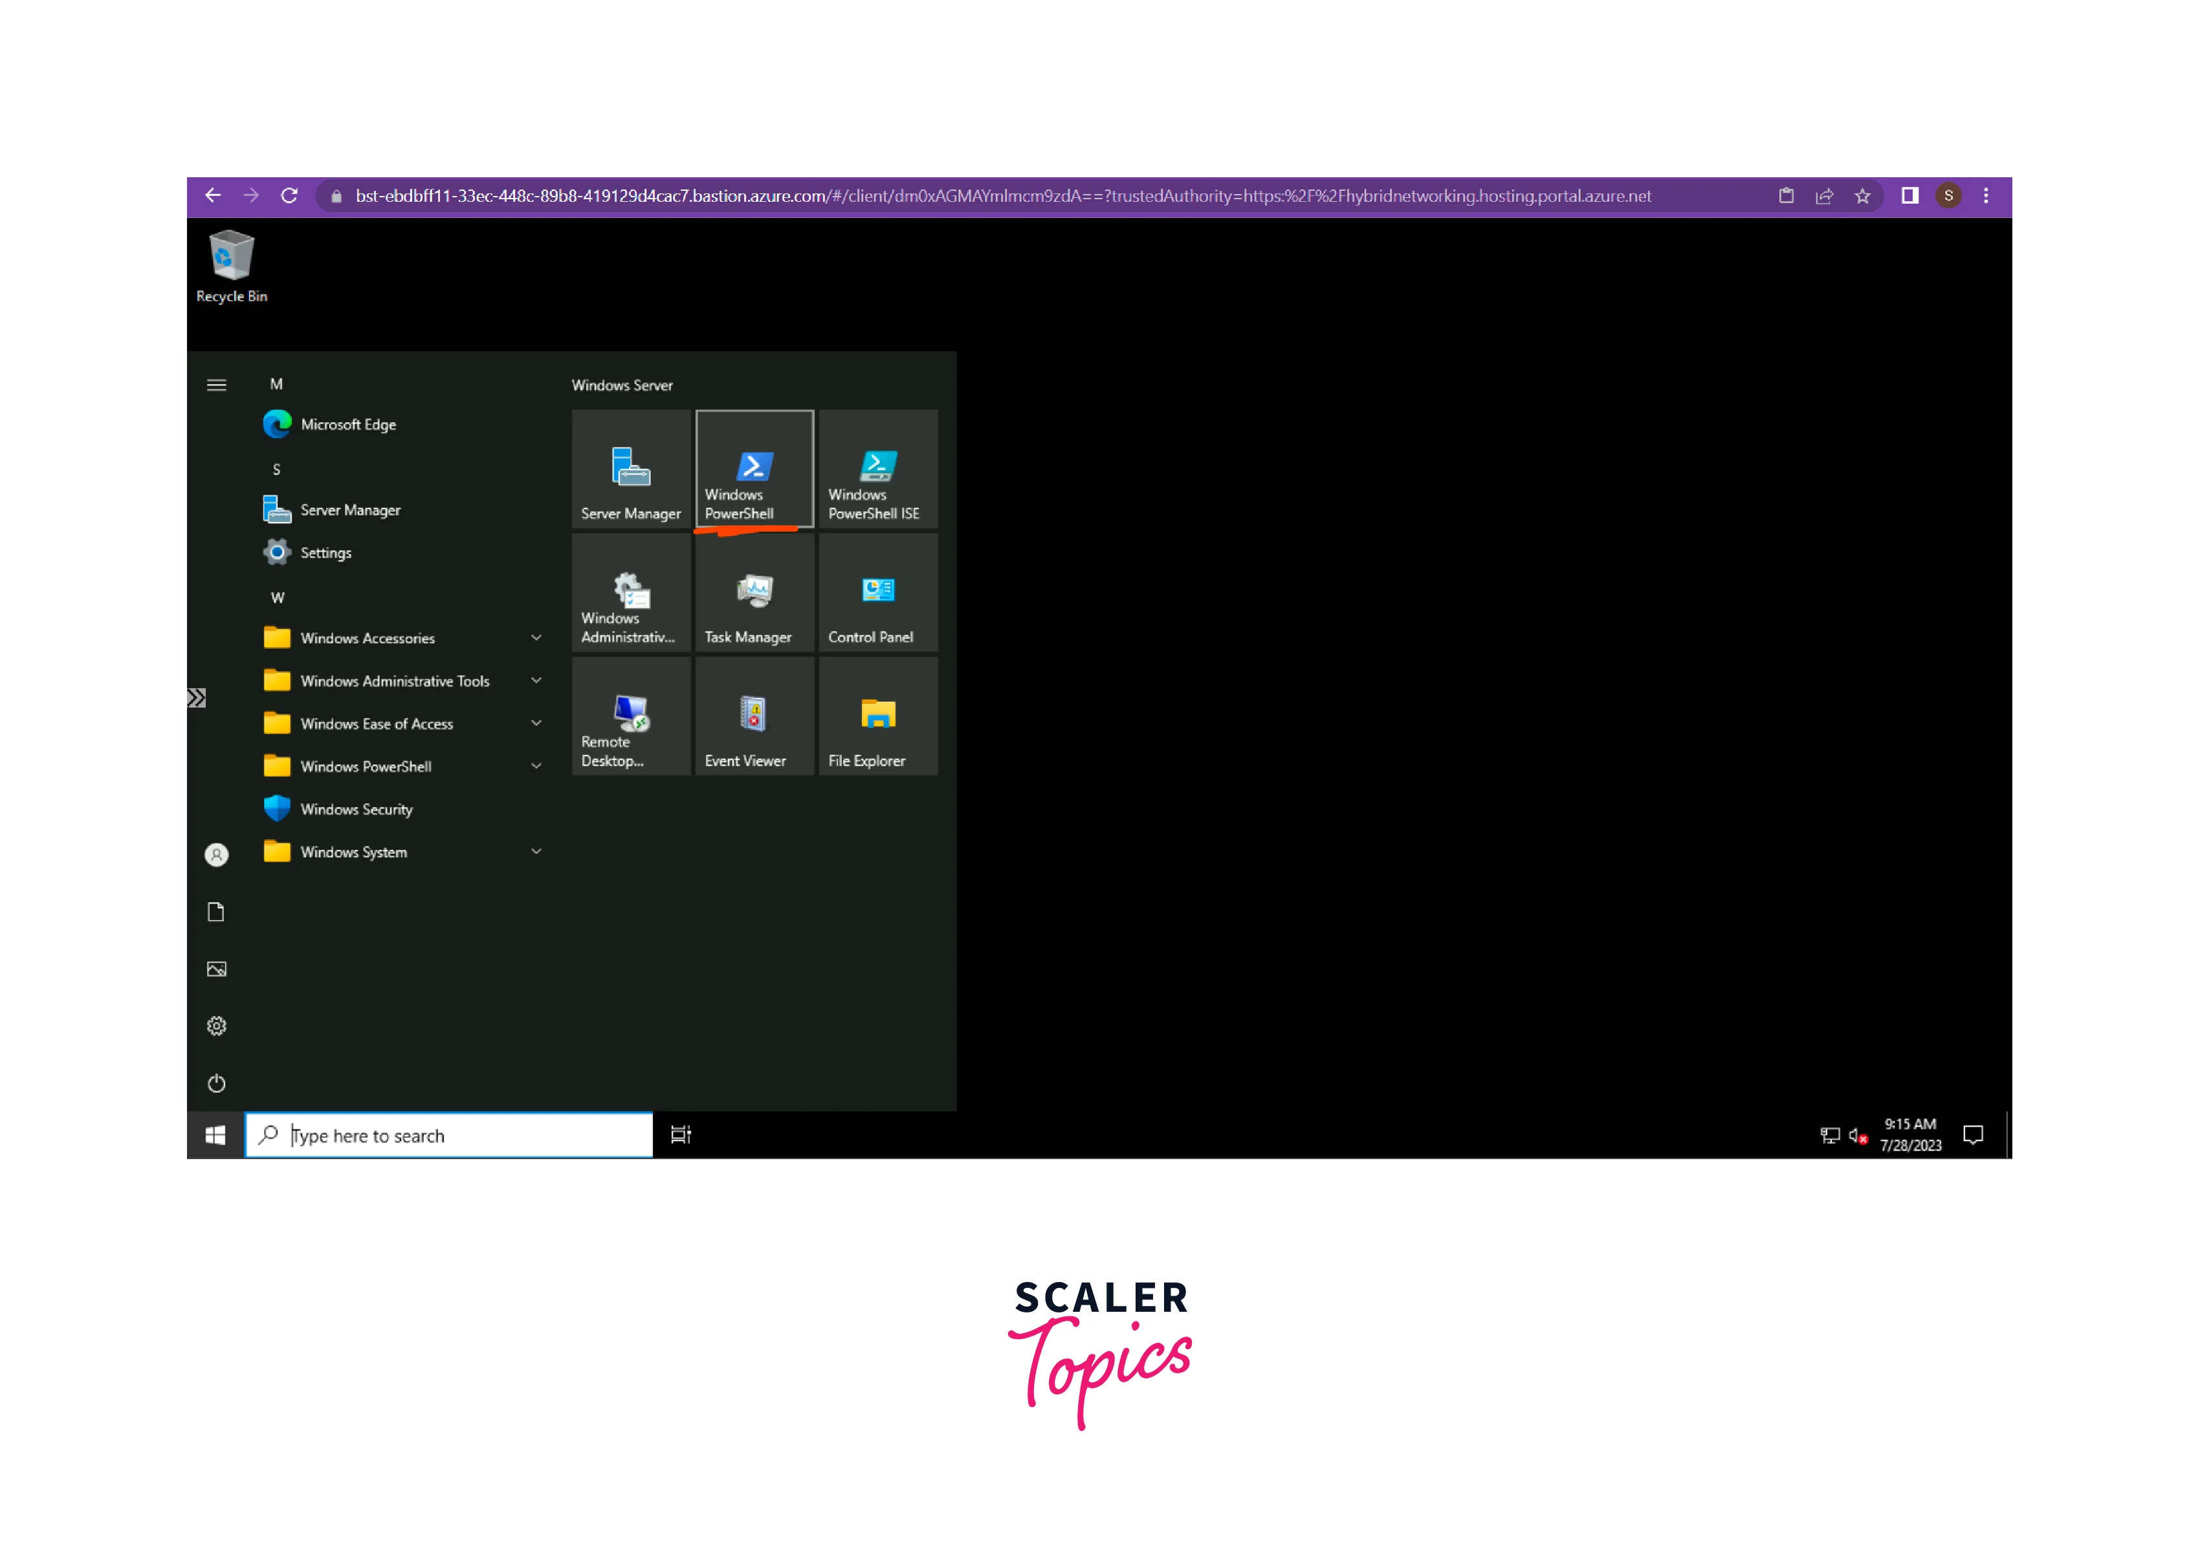Open the Task Manager tile
Image resolution: width=2200 pixels, height=1555 pixels.
(x=754, y=592)
